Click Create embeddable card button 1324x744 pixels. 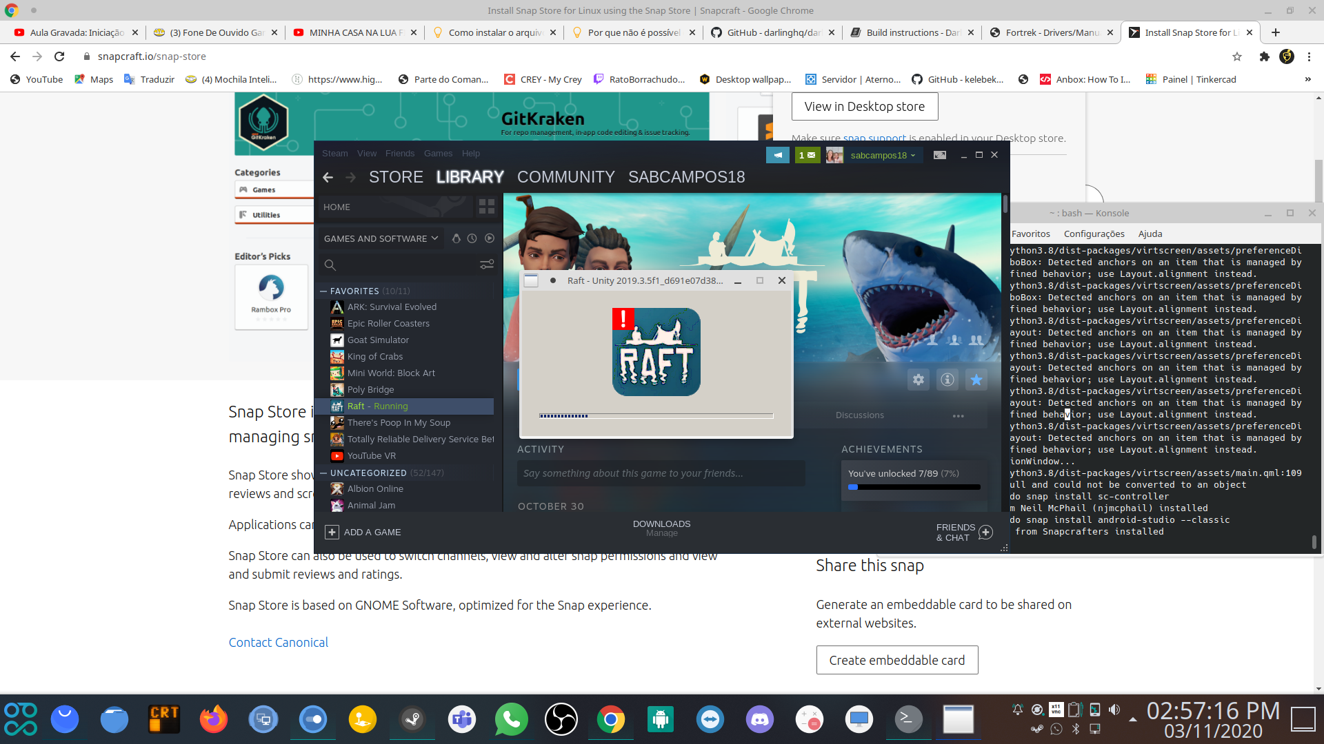click(896, 660)
